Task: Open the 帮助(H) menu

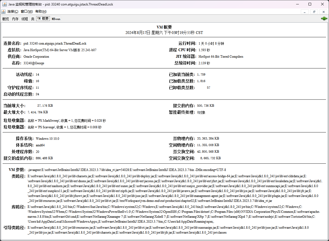Action: 41,11
